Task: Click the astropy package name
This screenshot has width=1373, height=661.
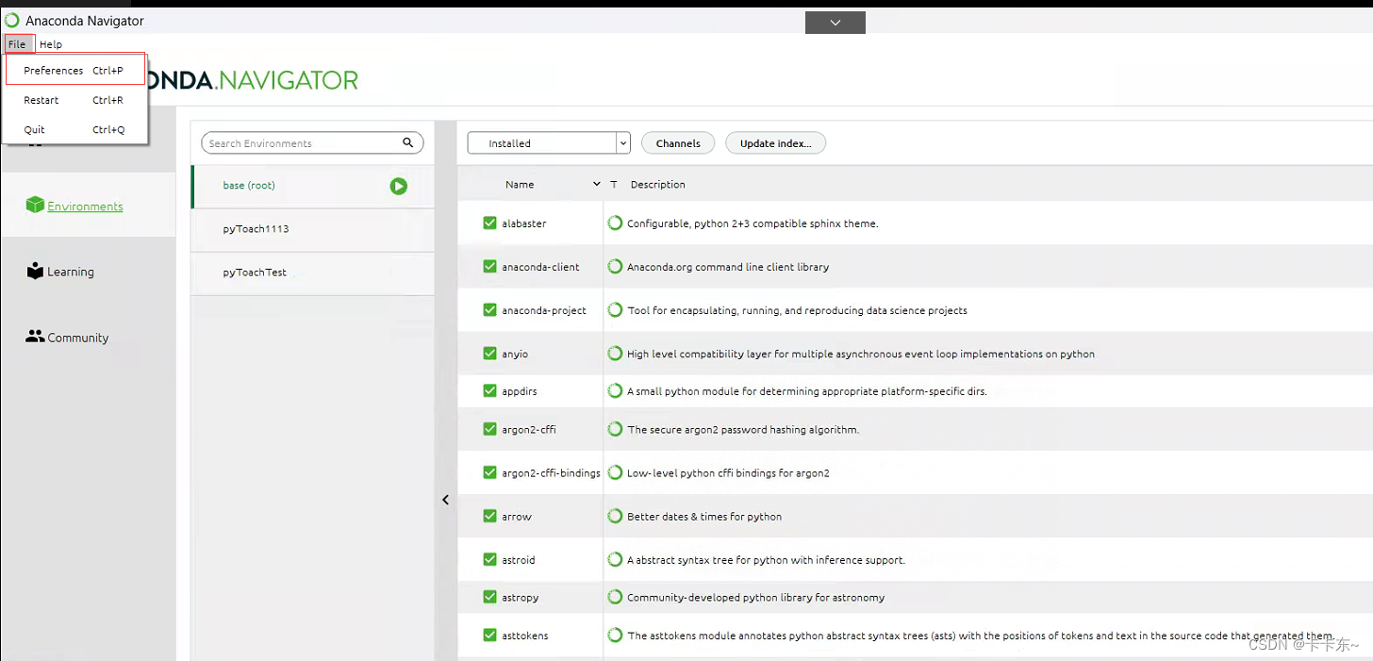Action: [521, 597]
